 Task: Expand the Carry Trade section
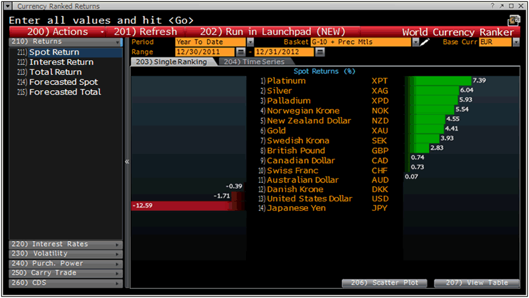pos(65,273)
